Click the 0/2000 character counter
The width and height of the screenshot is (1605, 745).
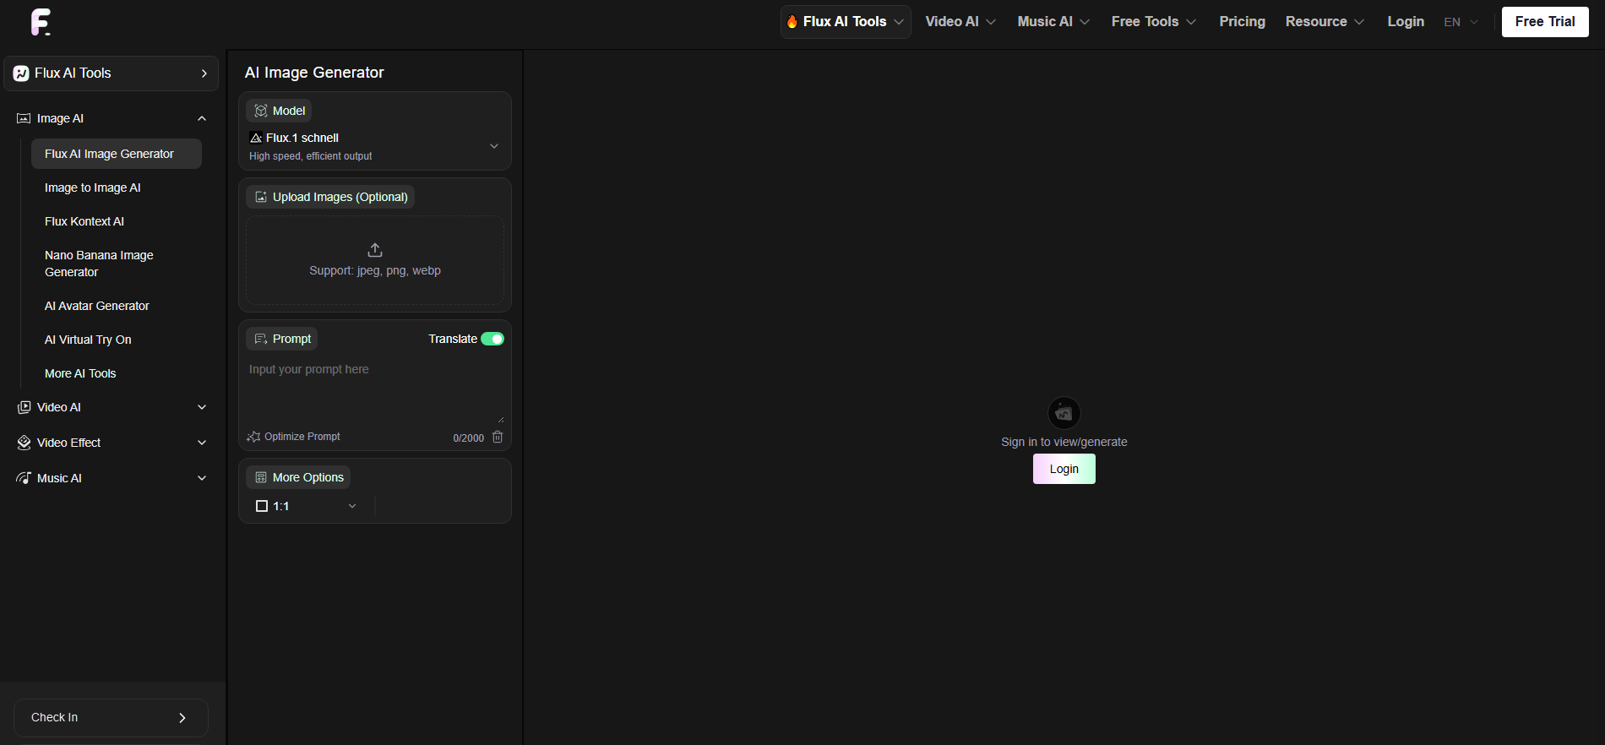coord(469,438)
